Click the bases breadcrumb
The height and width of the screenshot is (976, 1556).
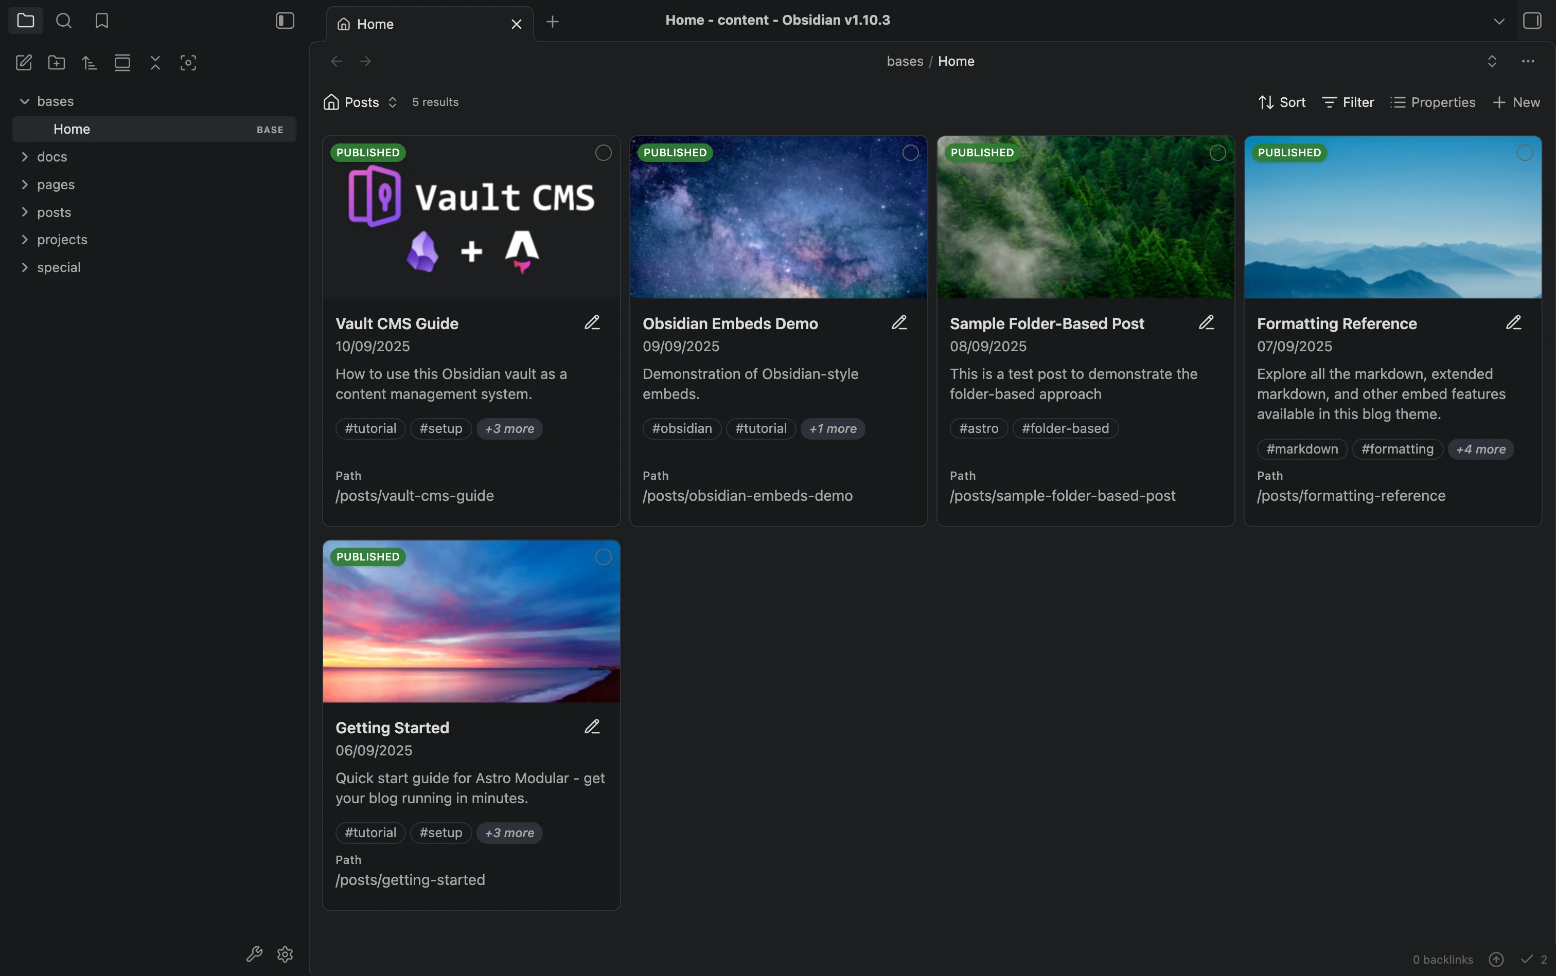(x=905, y=61)
